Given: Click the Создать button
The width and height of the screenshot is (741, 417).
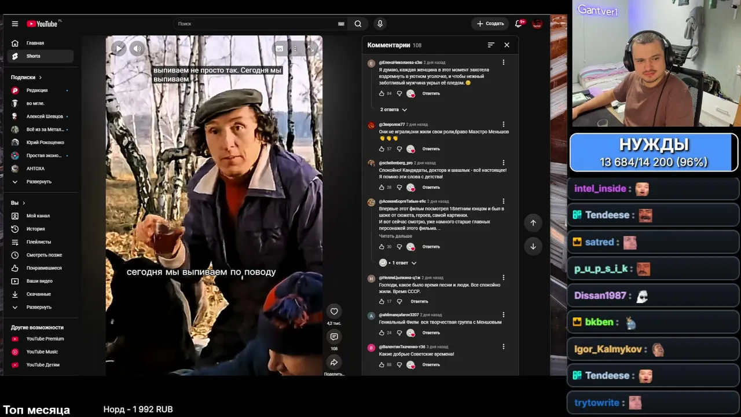Looking at the screenshot, I should 490,24.
